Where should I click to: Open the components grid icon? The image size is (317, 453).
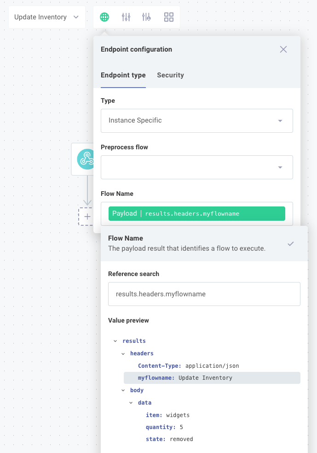pyautogui.click(x=168, y=17)
